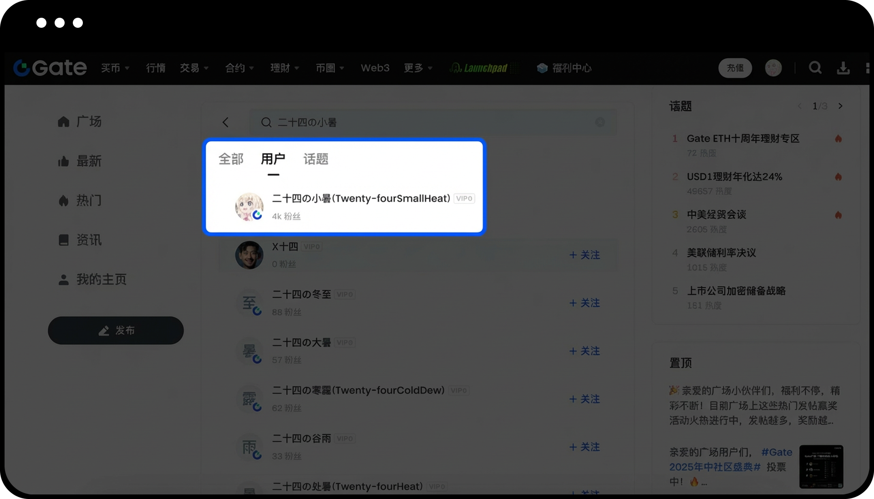Image resolution: width=874 pixels, height=499 pixels.
Task: Clear the search field with X icon
Action: pyautogui.click(x=600, y=122)
